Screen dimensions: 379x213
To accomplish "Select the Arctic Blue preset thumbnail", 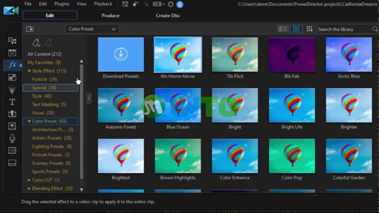I will point(349,54).
